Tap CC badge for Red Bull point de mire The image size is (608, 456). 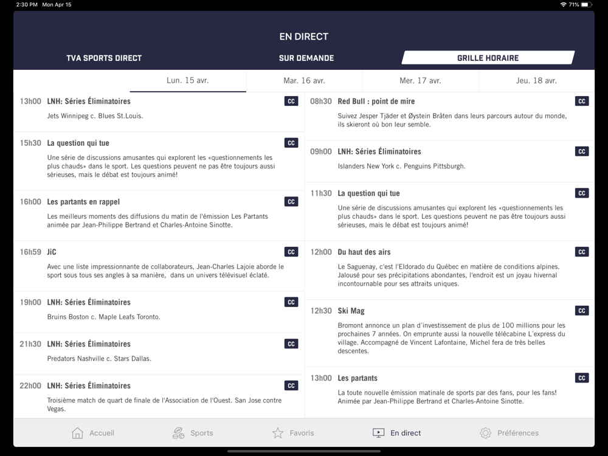click(582, 101)
